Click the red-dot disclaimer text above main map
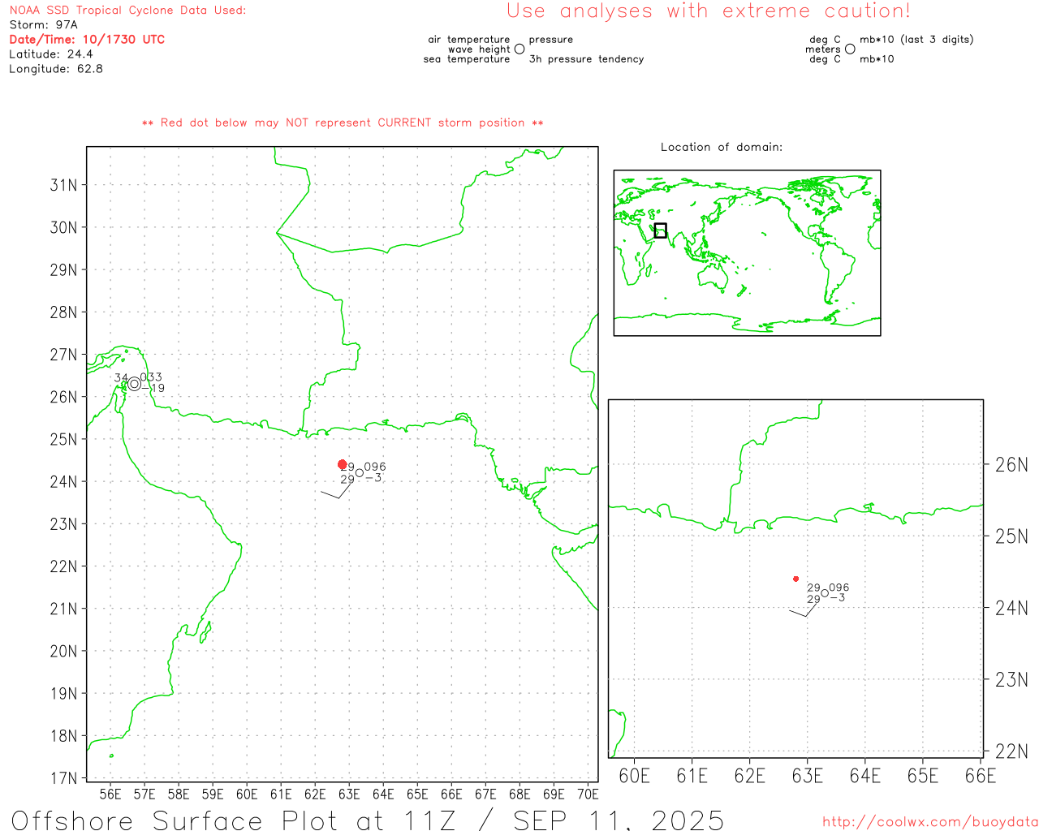Viewport: 1039px width, 831px height. click(343, 123)
